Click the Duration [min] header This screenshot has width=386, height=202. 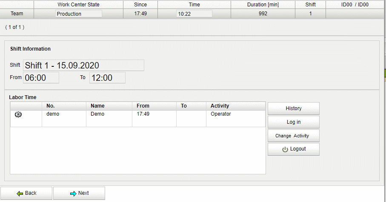(x=263, y=4)
